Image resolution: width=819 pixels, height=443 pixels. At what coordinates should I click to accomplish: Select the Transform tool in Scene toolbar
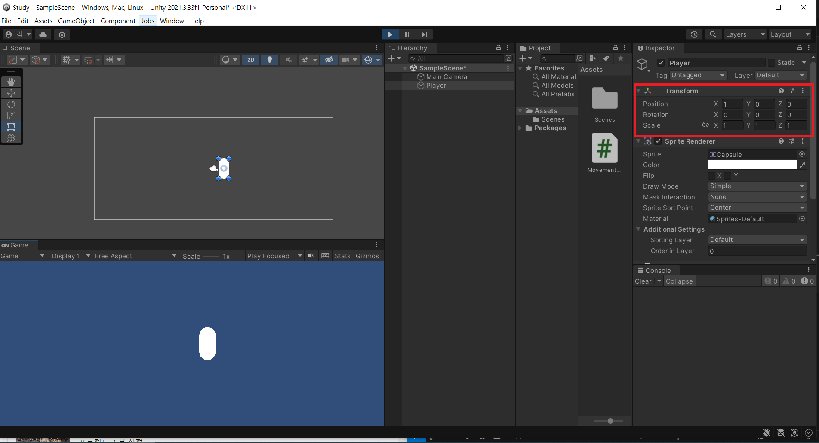click(11, 137)
